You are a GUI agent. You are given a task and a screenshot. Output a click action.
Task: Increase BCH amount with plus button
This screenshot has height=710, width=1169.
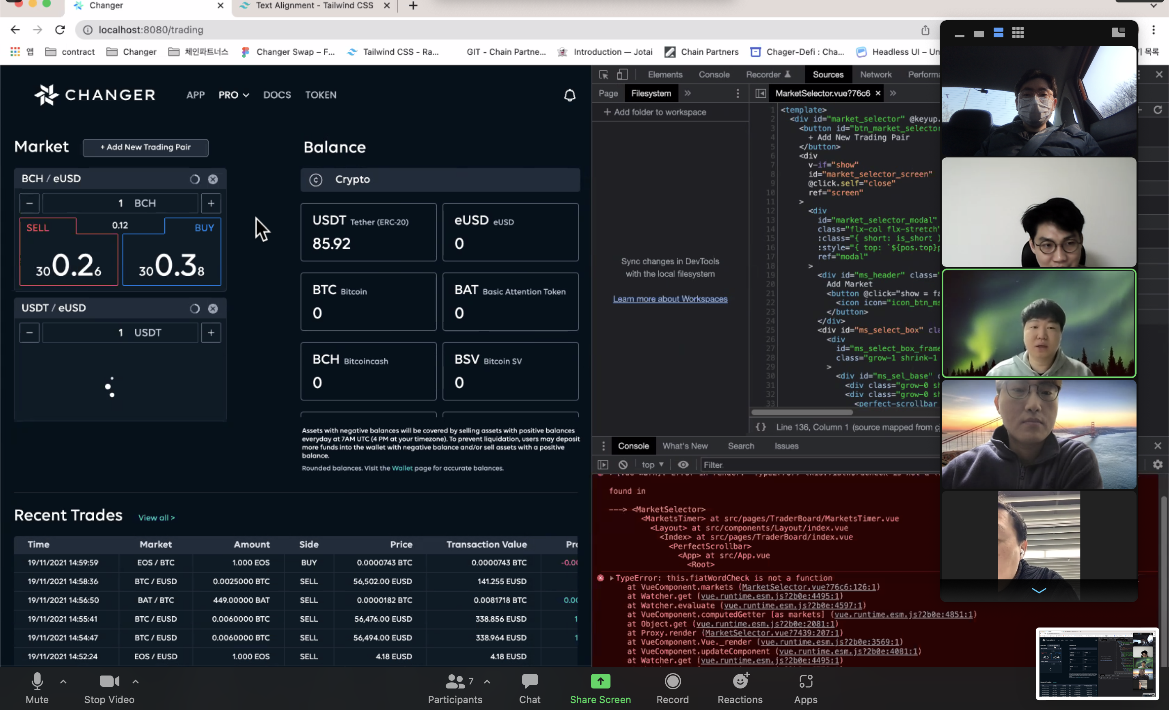click(211, 204)
